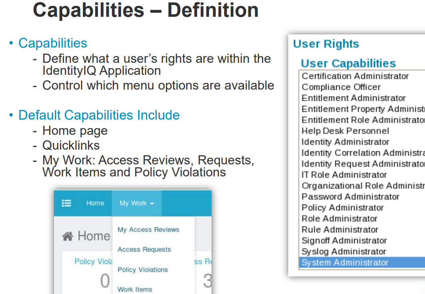Click the Policy Violations count 0
The image size is (425, 294).
pyautogui.click(x=105, y=281)
